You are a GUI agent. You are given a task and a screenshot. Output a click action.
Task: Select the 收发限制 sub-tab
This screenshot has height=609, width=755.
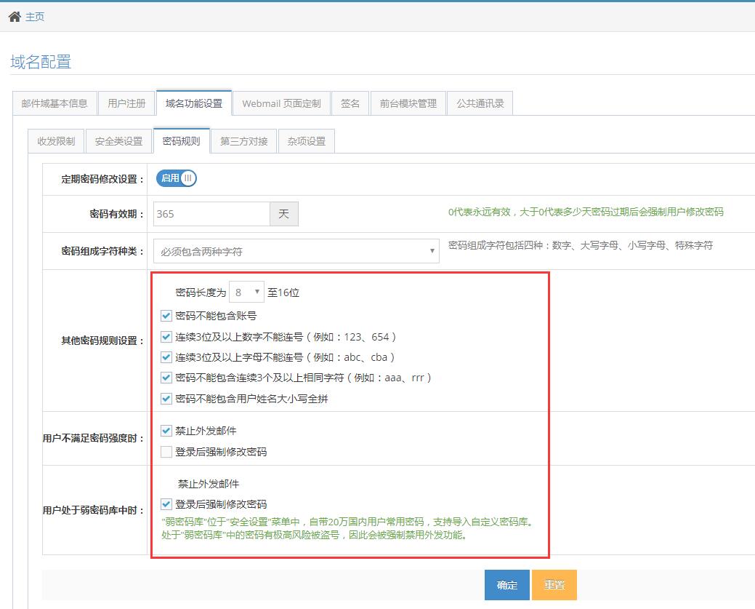pos(57,141)
